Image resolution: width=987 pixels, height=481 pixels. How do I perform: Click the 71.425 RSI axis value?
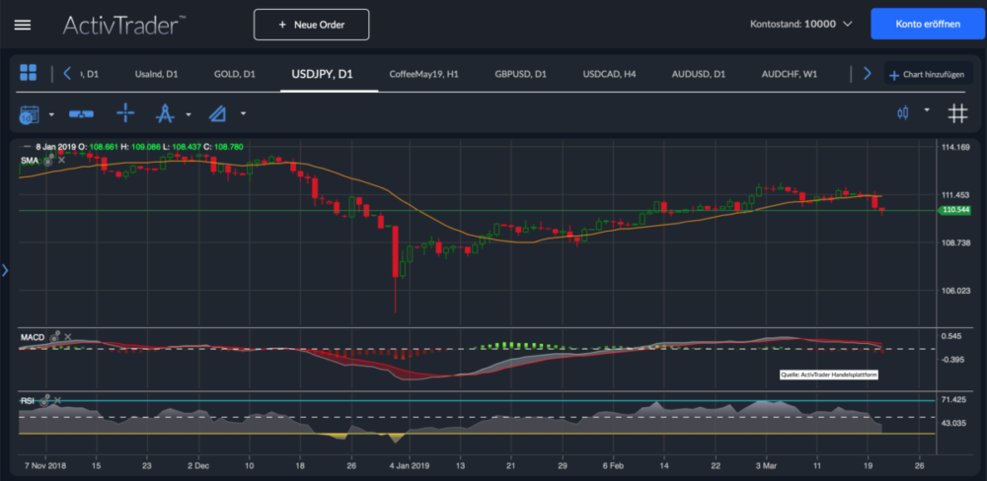(x=953, y=400)
